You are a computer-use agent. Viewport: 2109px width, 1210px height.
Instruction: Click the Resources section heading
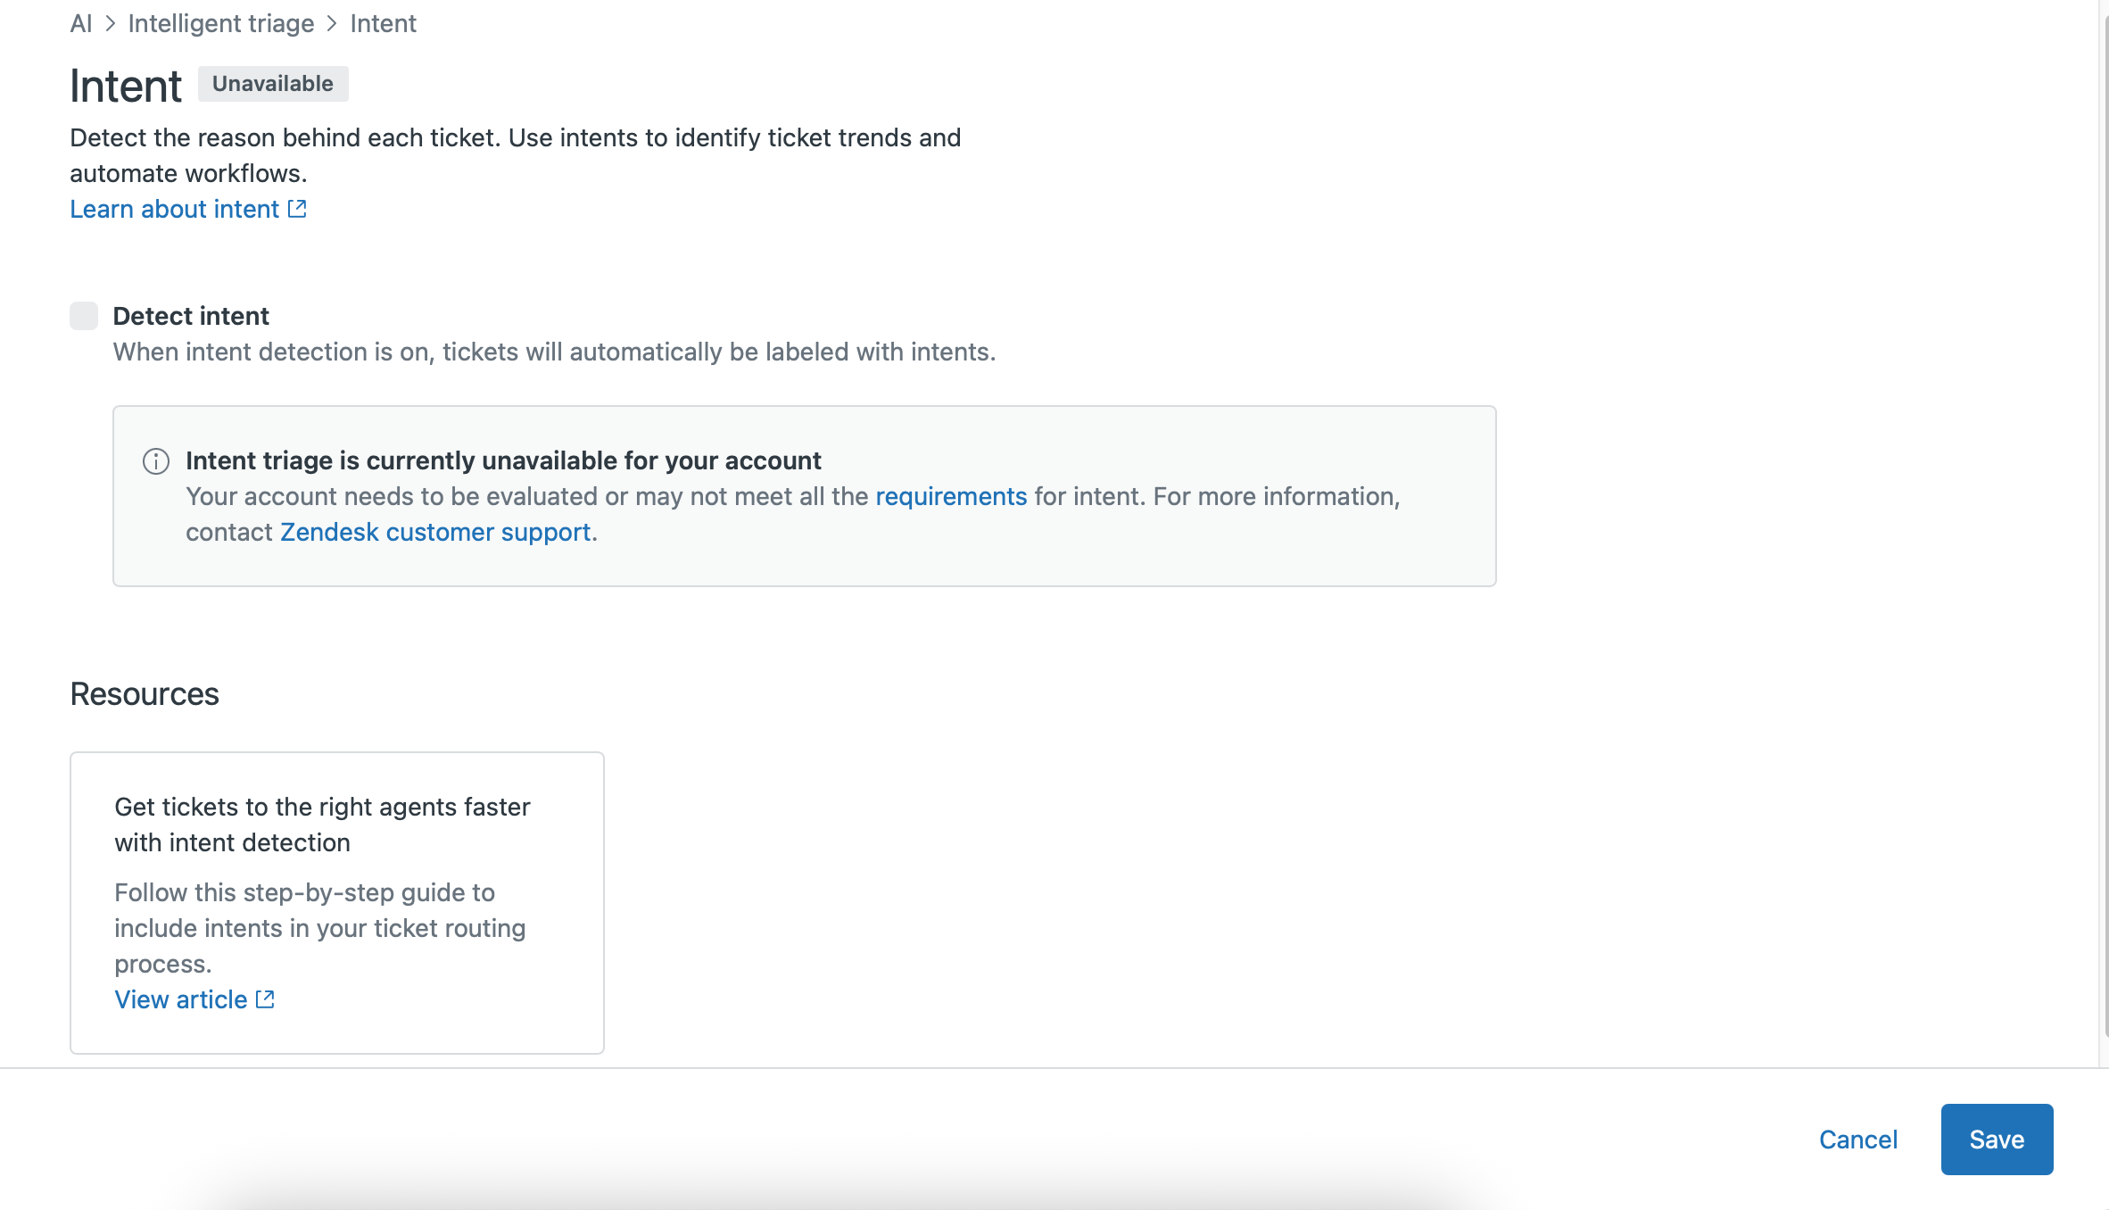tap(145, 694)
